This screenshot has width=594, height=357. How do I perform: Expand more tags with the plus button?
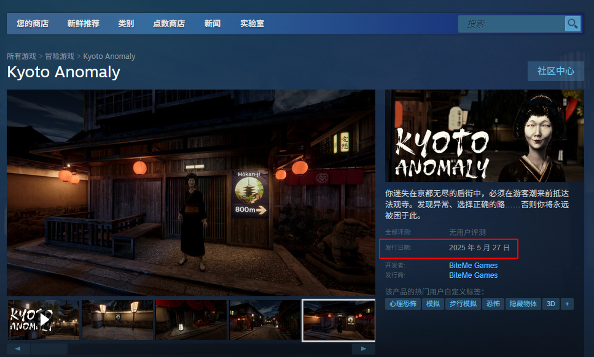coord(567,304)
